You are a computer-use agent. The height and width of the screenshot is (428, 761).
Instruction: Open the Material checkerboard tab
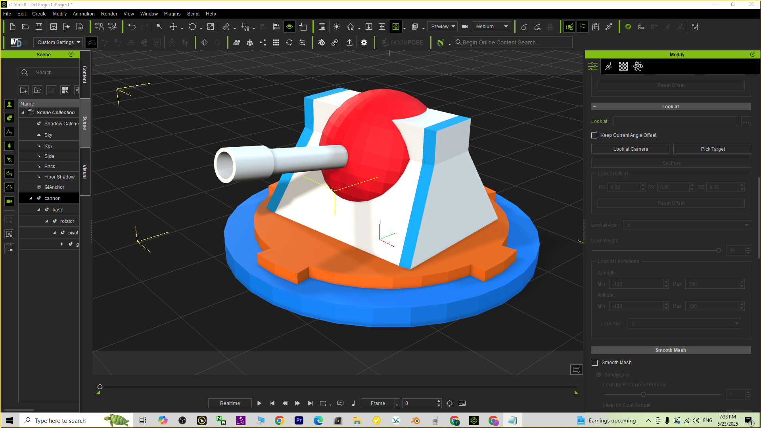(x=623, y=66)
